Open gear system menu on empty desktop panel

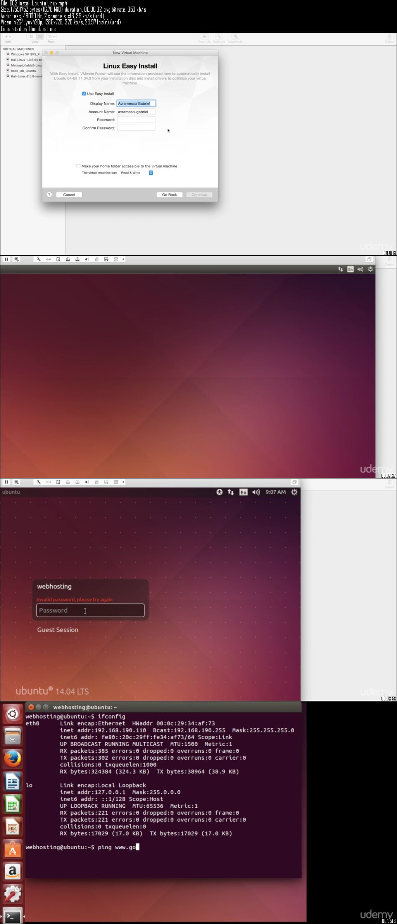(371, 269)
